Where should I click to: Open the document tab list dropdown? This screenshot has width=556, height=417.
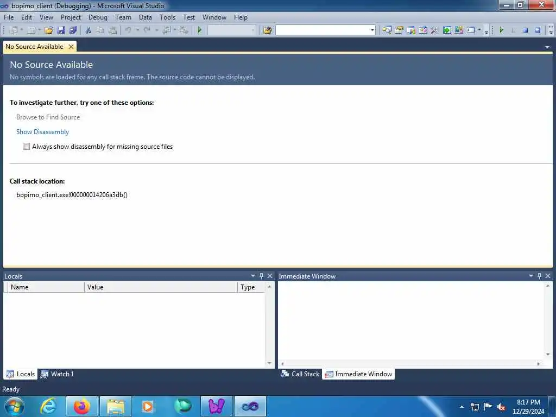547,47
